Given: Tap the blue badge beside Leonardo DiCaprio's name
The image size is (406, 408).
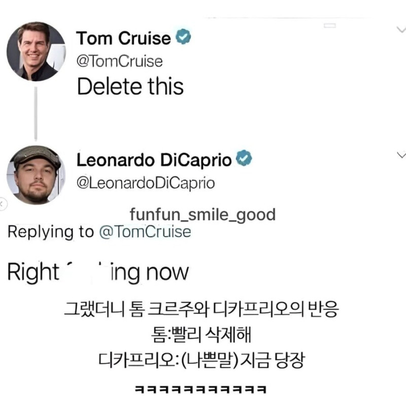Looking at the screenshot, I should 245,158.
